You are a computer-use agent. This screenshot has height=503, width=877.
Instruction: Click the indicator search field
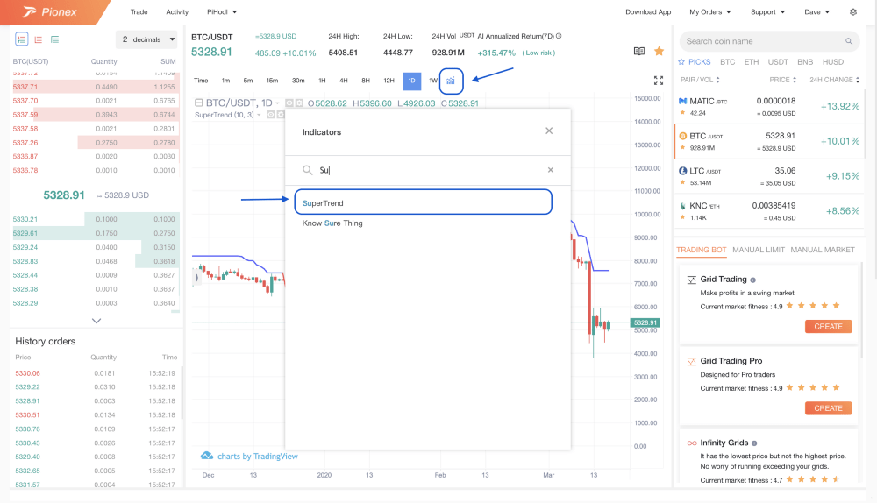428,170
